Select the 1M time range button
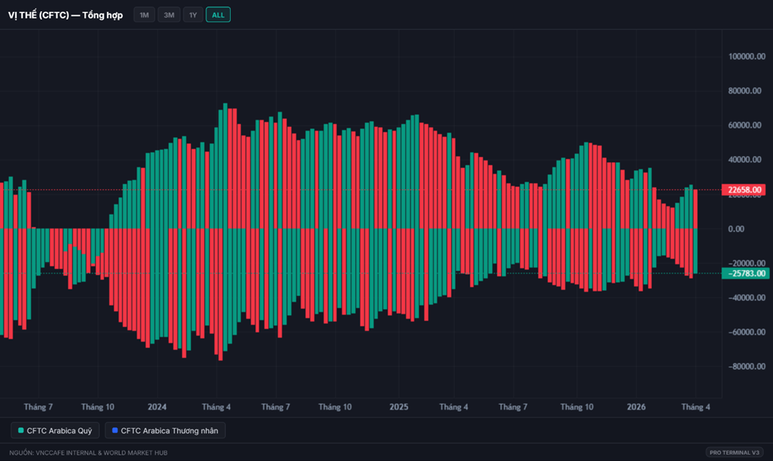The width and height of the screenshot is (773, 461). 144,15
